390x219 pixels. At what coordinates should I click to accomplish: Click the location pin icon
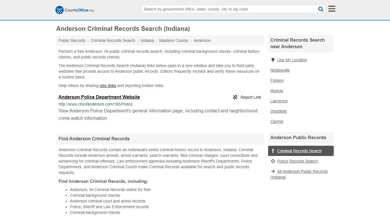[x=273, y=60]
